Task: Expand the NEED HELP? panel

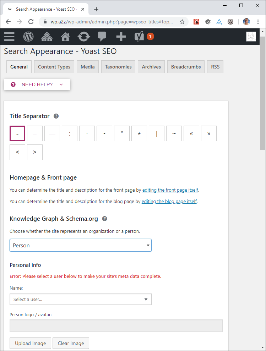Action: click(x=37, y=84)
